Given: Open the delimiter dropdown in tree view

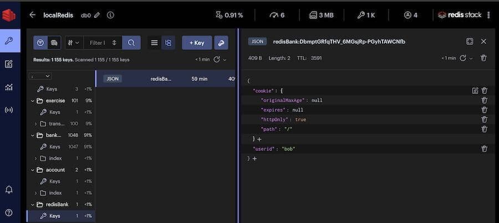Looking at the screenshot, I should [40, 76].
